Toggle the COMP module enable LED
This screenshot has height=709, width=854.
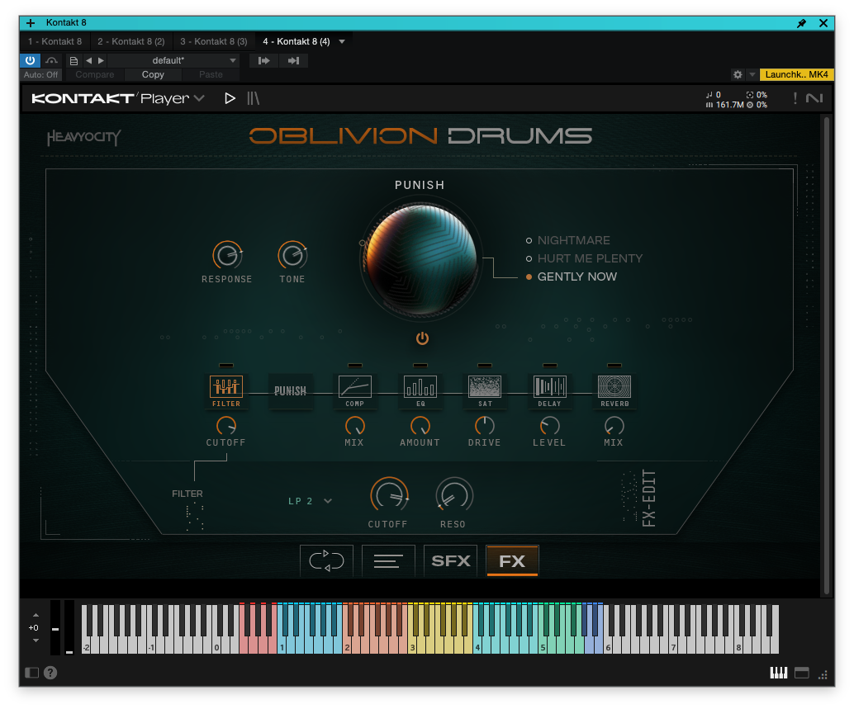coord(354,366)
